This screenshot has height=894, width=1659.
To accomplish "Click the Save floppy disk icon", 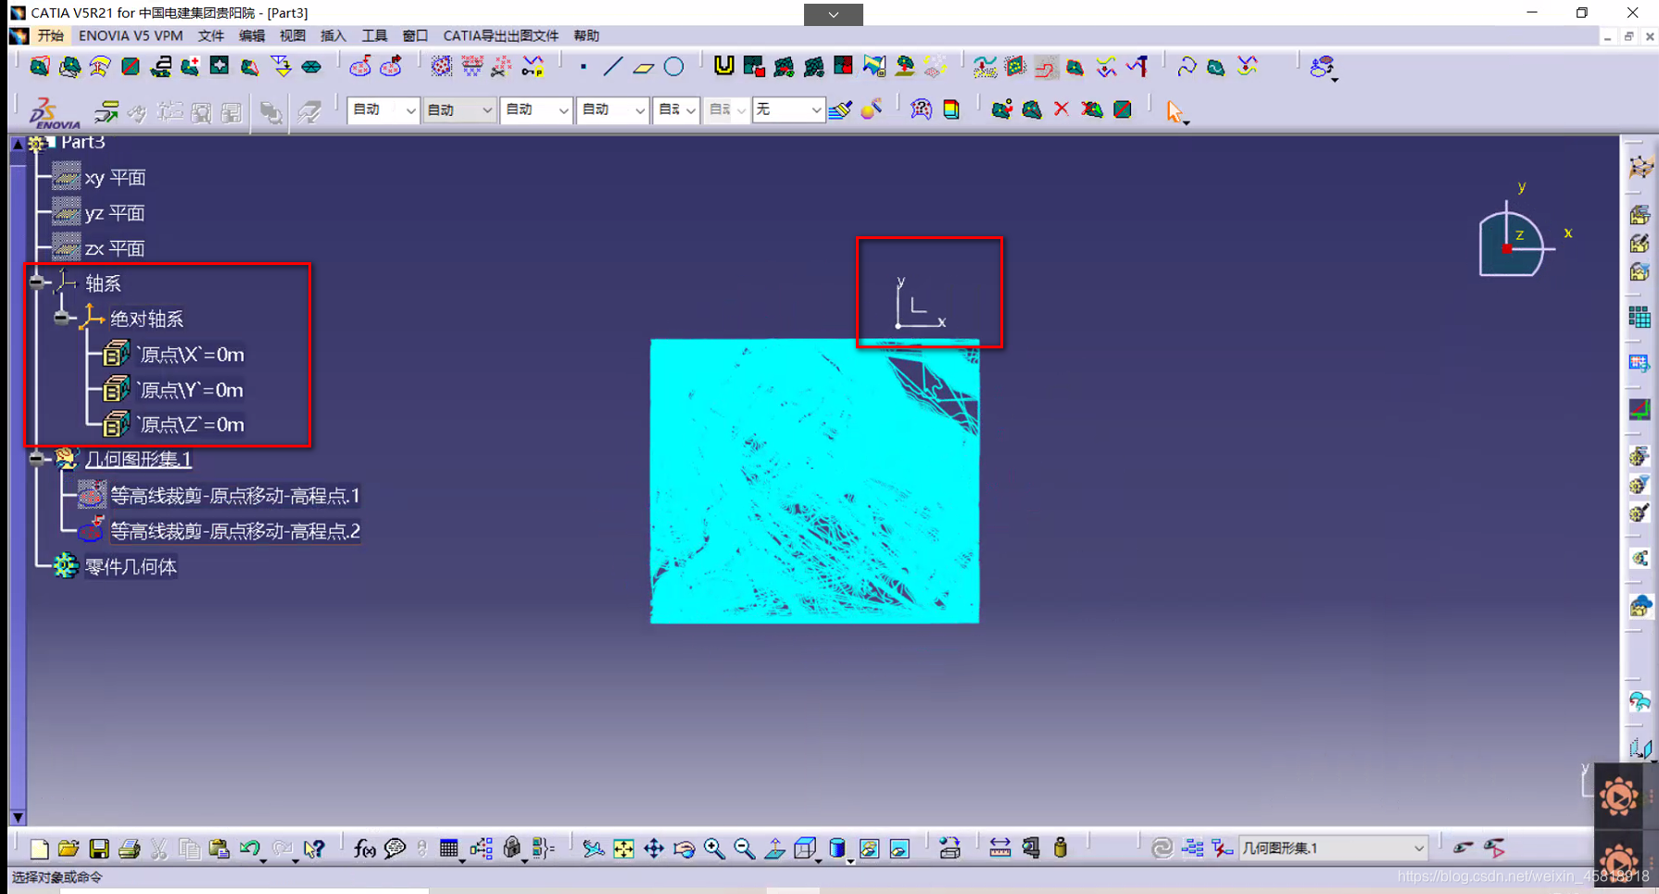I will (x=99, y=849).
